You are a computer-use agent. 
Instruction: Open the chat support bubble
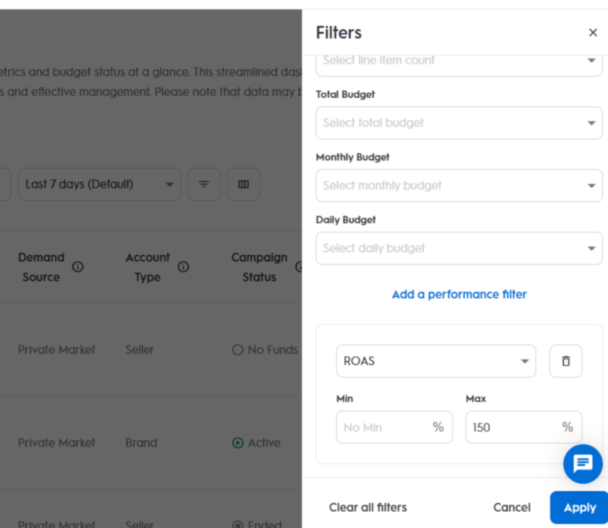pyautogui.click(x=582, y=463)
